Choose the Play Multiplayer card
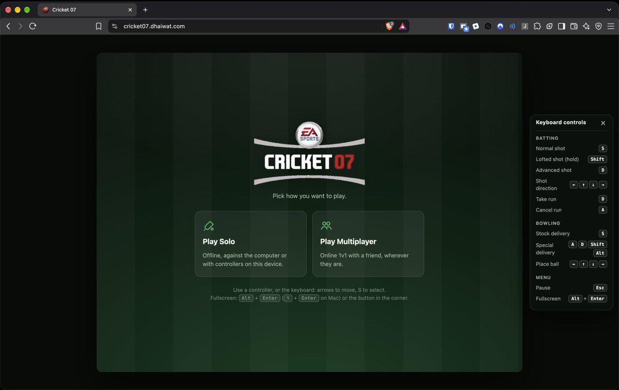The height and width of the screenshot is (390, 619). (x=368, y=243)
